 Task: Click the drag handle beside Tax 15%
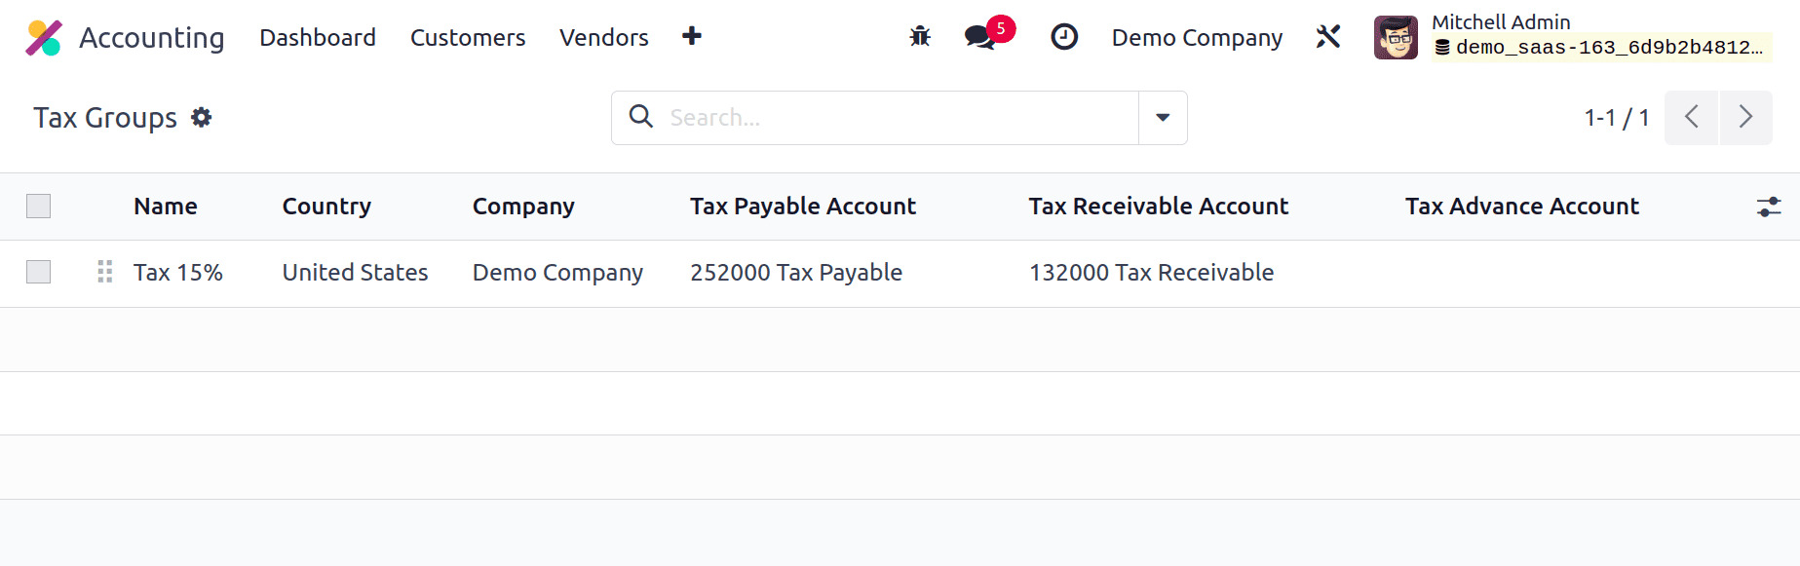pos(105,272)
